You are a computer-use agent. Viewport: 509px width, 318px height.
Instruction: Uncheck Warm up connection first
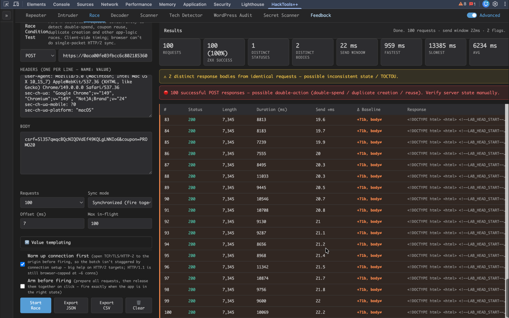click(x=23, y=264)
